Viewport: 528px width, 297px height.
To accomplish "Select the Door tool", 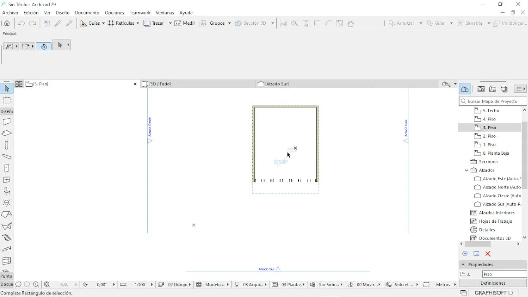I will coord(7,168).
